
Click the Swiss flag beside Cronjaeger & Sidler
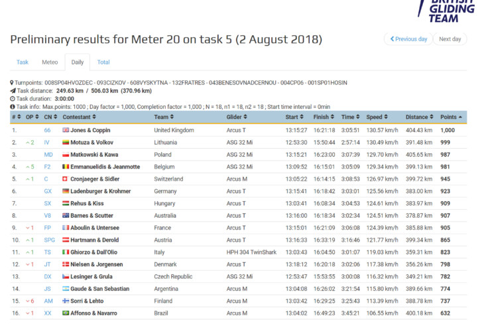(x=66, y=179)
